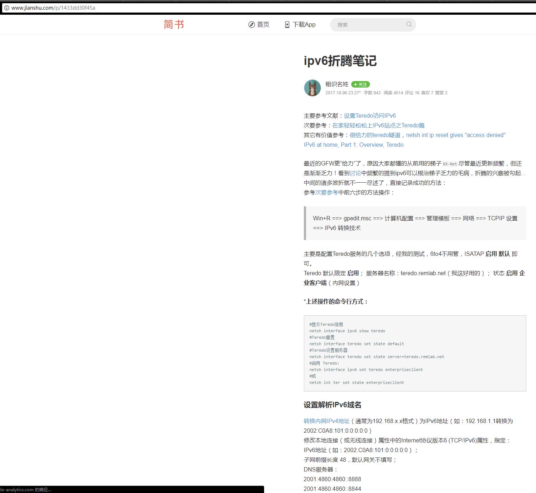The height and width of the screenshot is (493, 536).
Task: Open the 很给力的teredo隧道 link
Action: click(375, 135)
